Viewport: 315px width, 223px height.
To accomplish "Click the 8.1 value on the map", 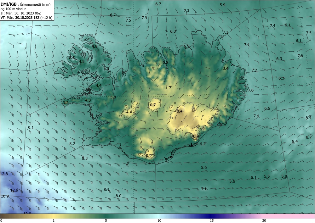I will click(x=106, y=190).
